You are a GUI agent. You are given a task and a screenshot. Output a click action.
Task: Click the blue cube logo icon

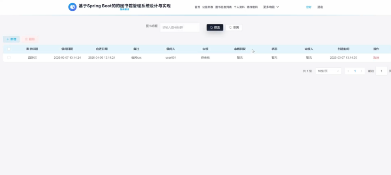[x=72, y=7]
